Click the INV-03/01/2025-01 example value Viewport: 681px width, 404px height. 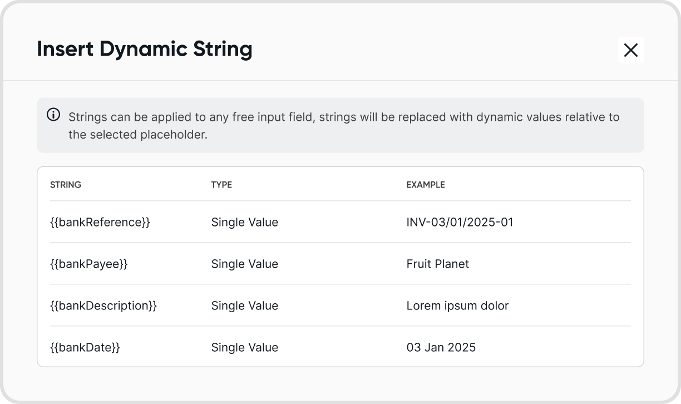click(x=460, y=223)
